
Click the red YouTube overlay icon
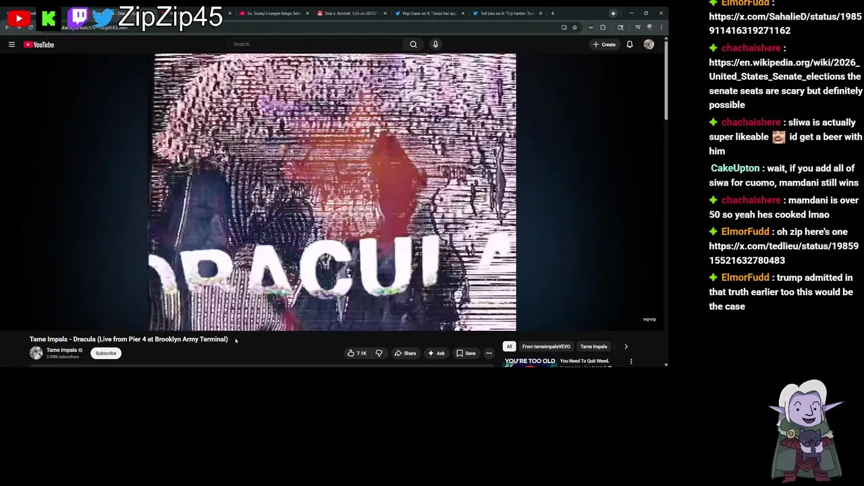[x=19, y=18]
